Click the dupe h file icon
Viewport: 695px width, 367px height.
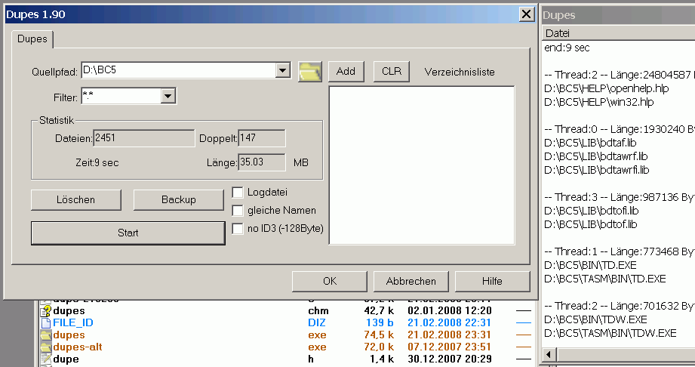[45, 359]
